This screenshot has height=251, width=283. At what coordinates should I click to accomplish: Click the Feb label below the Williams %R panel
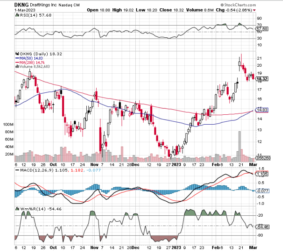click(216, 248)
